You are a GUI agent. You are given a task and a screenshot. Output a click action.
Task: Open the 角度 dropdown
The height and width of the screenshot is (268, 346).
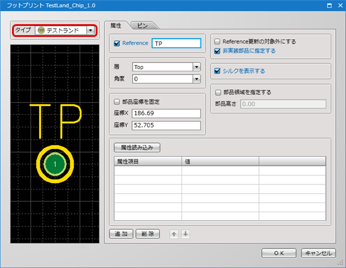coord(197,79)
